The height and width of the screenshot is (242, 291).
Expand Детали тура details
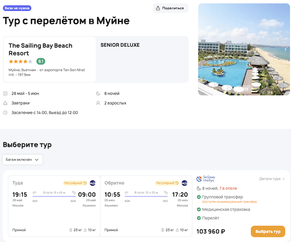click(x=272, y=179)
